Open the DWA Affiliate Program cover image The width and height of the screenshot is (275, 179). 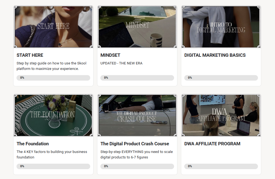(221, 115)
